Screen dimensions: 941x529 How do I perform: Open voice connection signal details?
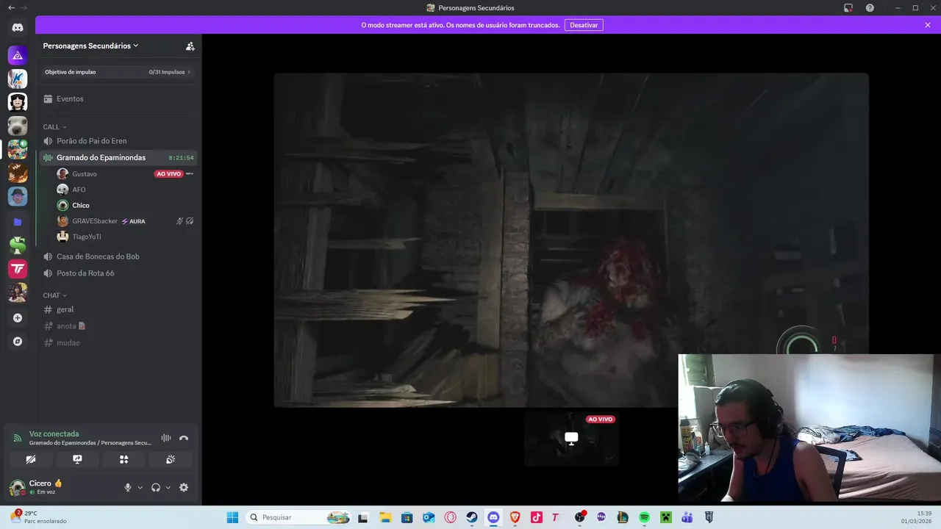click(18, 438)
